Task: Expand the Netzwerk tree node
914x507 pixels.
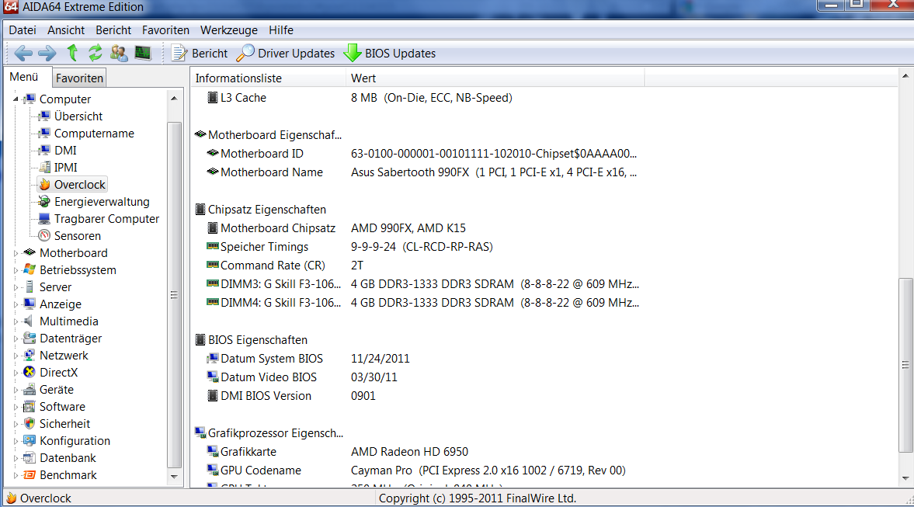Action: point(16,356)
